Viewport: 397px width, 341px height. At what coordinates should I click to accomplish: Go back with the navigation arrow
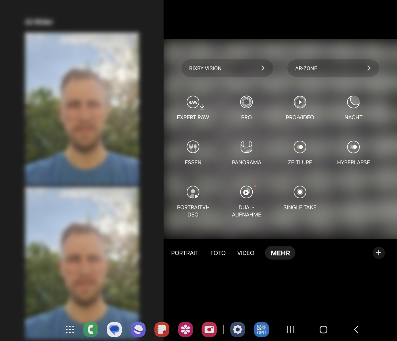click(356, 330)
